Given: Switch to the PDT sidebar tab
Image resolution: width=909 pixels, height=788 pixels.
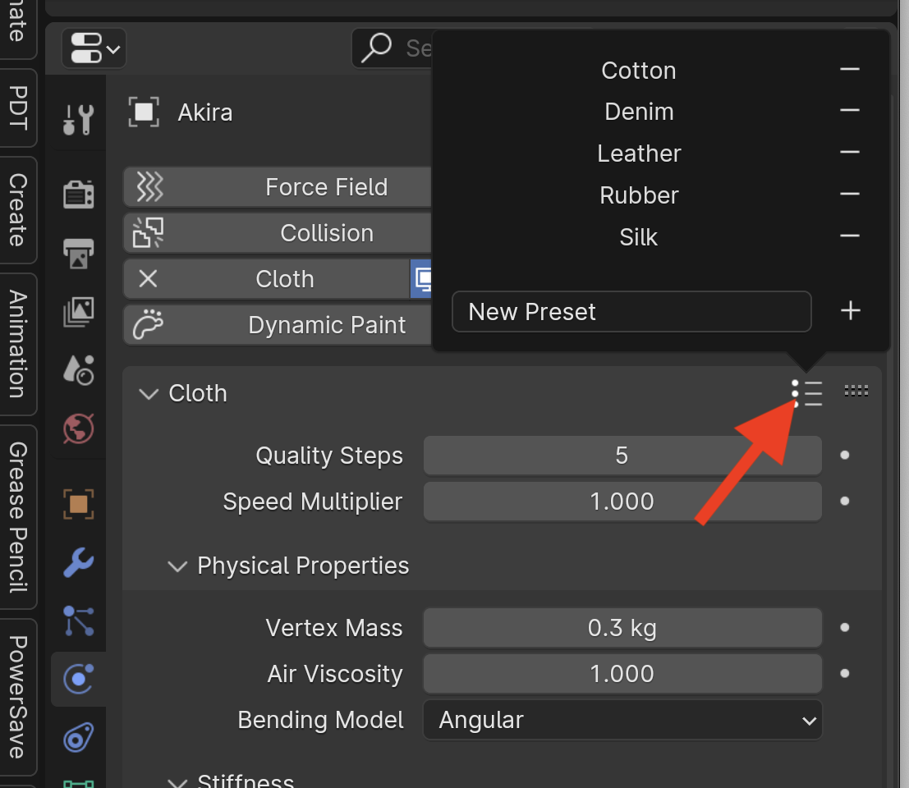Looking at the screenshot, I should 18,108.
